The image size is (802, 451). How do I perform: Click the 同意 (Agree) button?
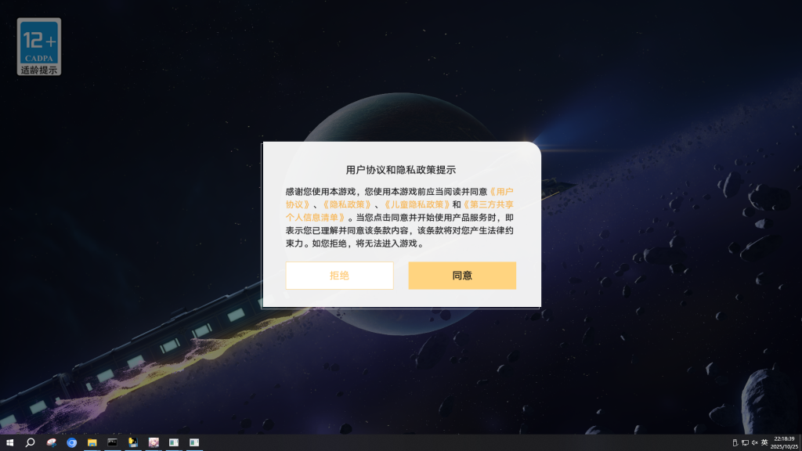point(462,276)
